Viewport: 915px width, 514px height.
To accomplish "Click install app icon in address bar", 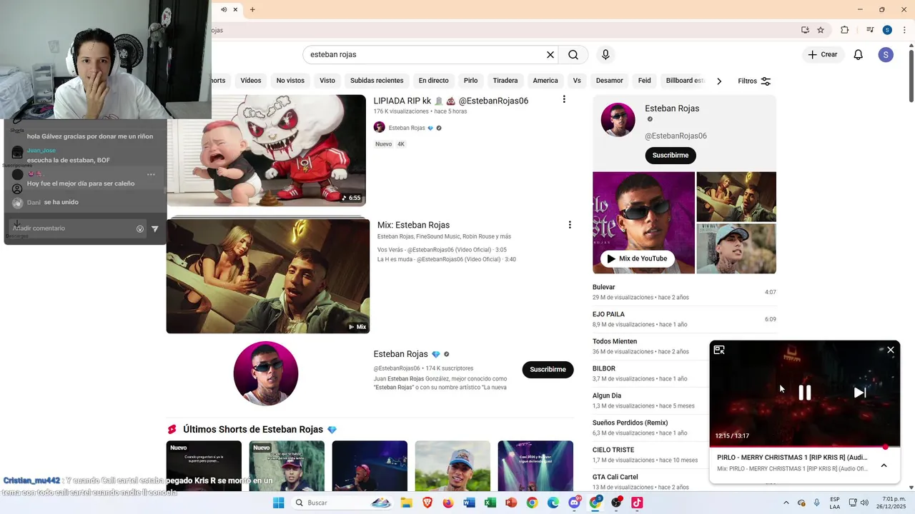I will tap(805, 30).
